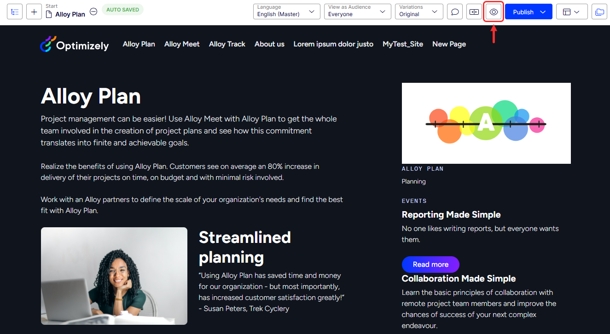Image resolution: width=610 pixels, height=334 pixels.
Task: Open the About us navigation item
Action: click(x=269, y=44)
